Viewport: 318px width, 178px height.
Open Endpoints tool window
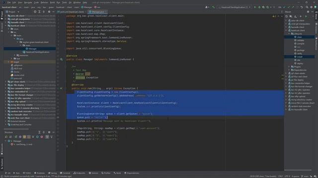(79, 173)
